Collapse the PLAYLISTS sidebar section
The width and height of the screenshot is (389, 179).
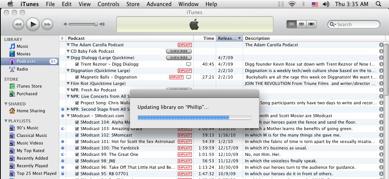tap(6, 121)
